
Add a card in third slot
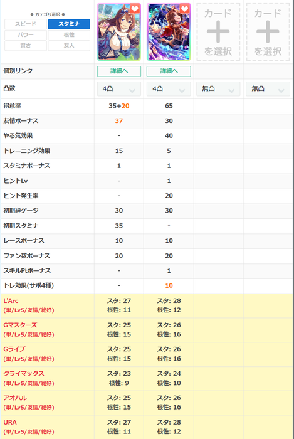[x=218, y=32]
